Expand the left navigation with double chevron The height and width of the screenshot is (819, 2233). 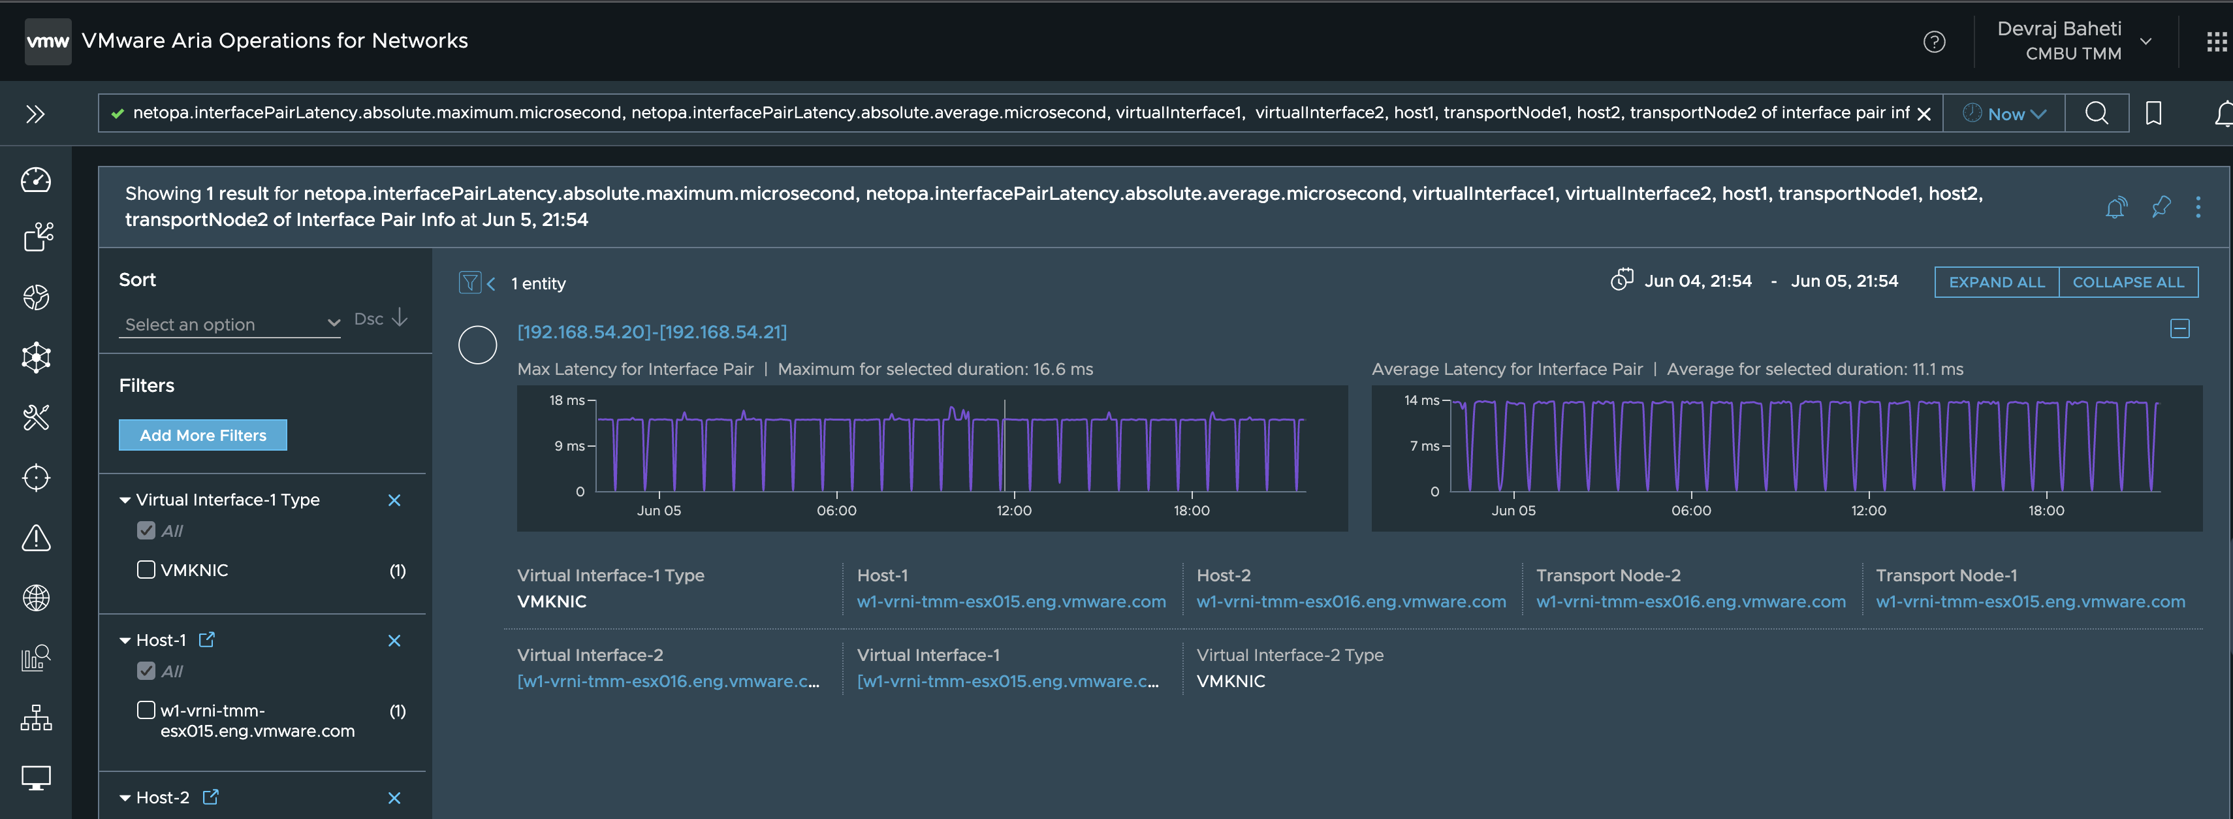coord(35,114)
